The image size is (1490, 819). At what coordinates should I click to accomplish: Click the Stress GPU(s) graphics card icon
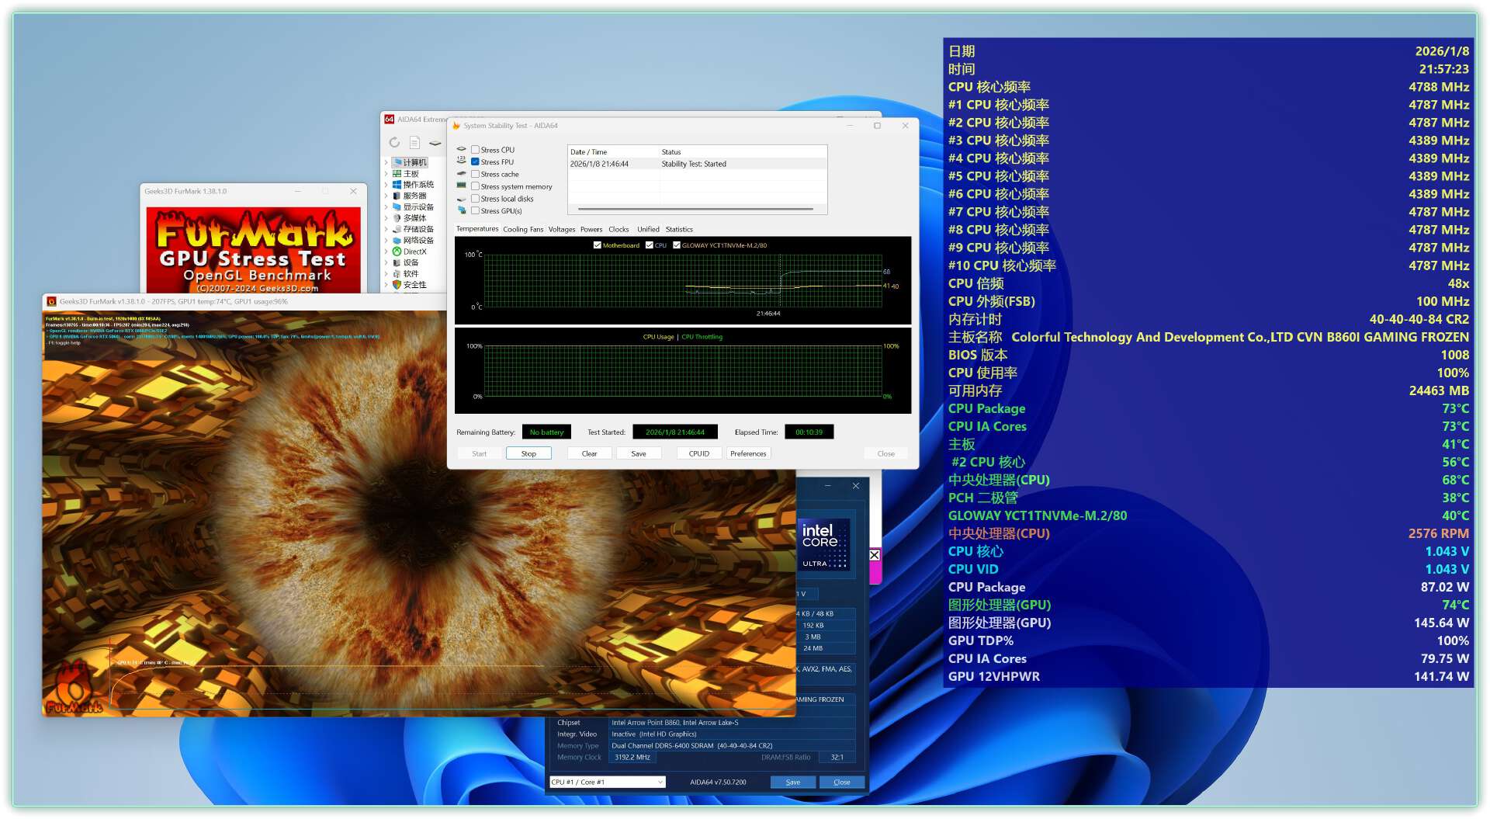pyautogui.click(x=462, y=211)
